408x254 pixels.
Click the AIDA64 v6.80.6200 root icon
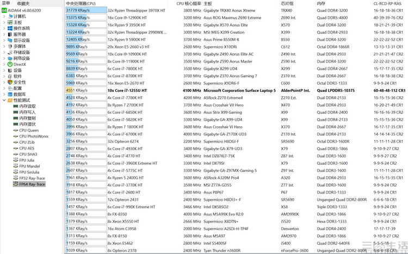click(4, 10)
